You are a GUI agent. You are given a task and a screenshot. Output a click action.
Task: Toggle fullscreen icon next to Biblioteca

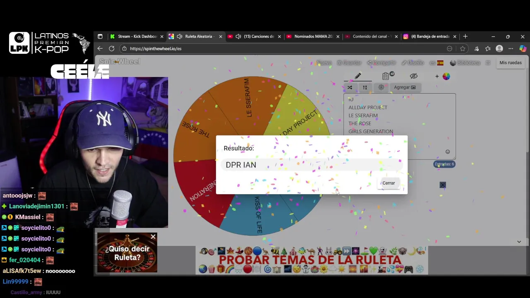[x=488, y=63]
